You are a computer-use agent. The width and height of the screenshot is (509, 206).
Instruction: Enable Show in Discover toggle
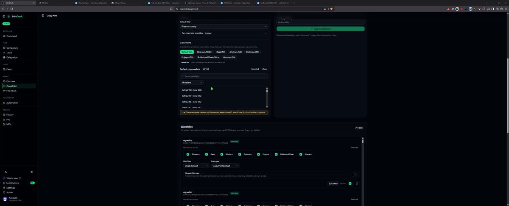354,175
